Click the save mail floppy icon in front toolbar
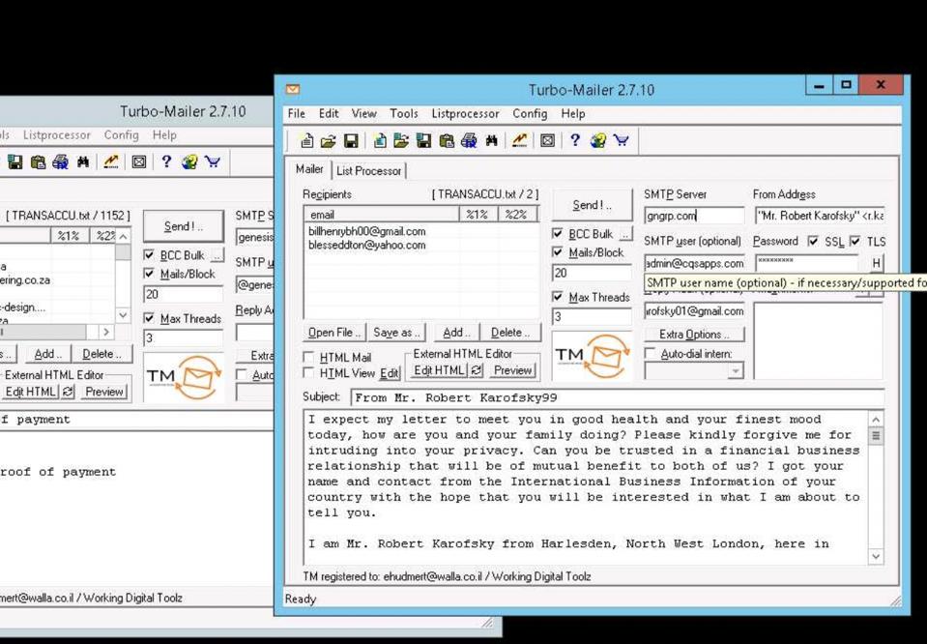927x644 pixels. pyautogui.click(x=351, y=141)
